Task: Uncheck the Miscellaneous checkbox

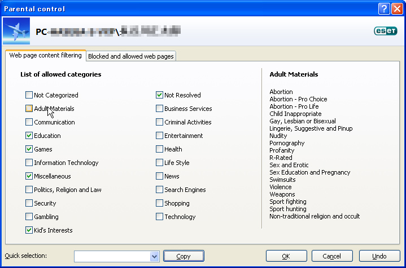Action: (29, 176)
